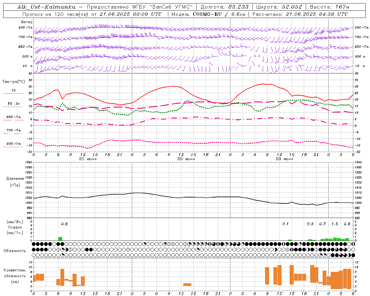Click the 850 гПа temperature legend entry
The width and height of the screenshot is (370, 296).
[13, 117]
